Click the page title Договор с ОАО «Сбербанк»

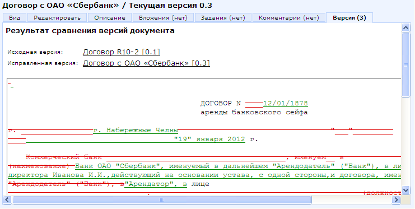click(60, 6)
